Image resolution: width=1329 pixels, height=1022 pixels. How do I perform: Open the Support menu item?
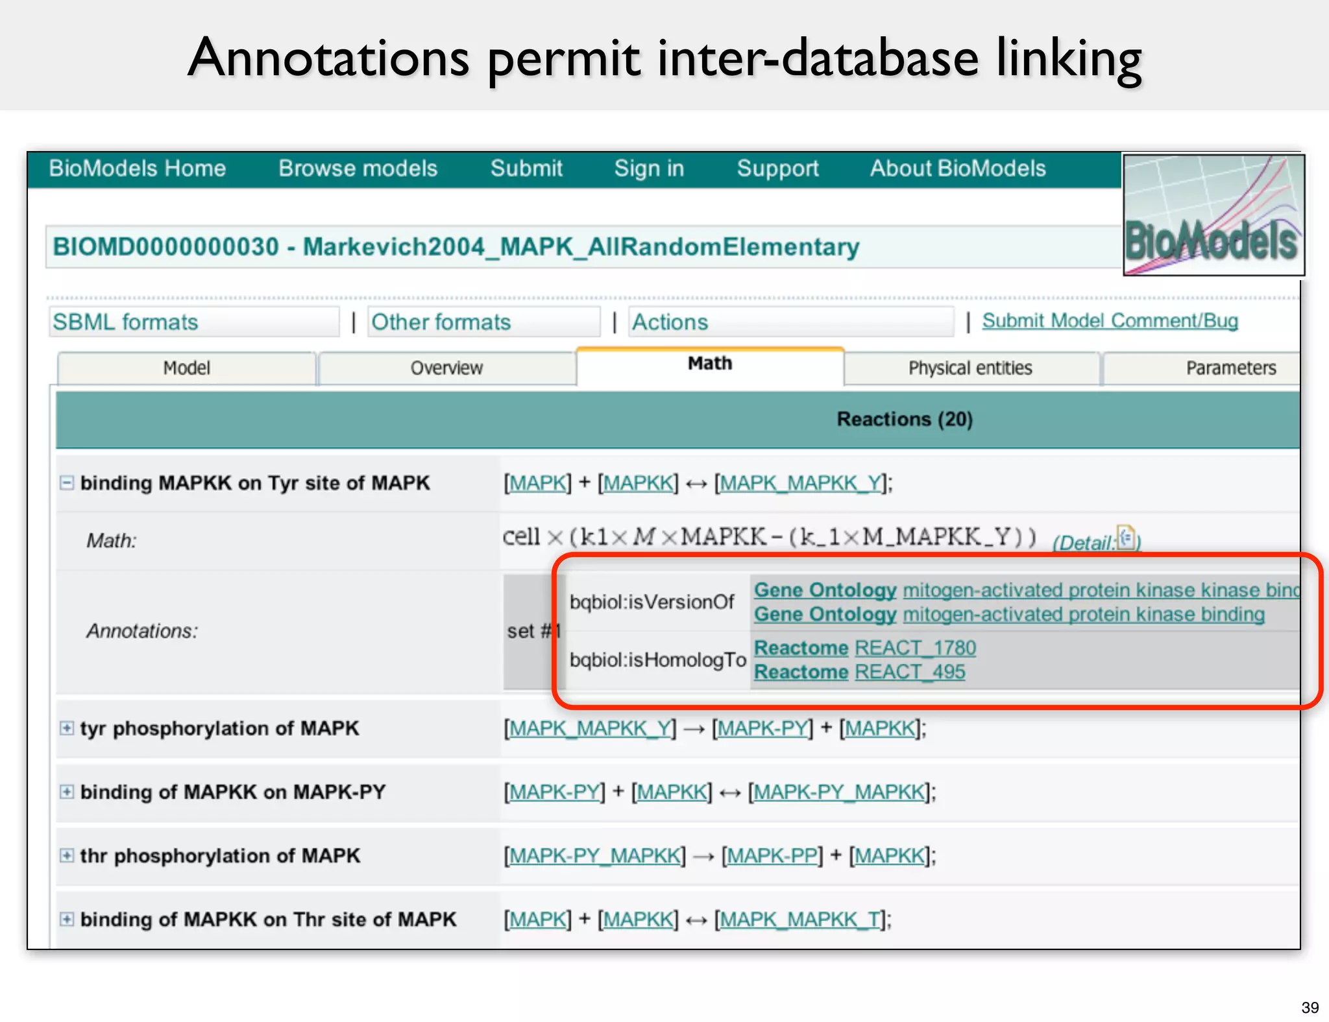777,169
